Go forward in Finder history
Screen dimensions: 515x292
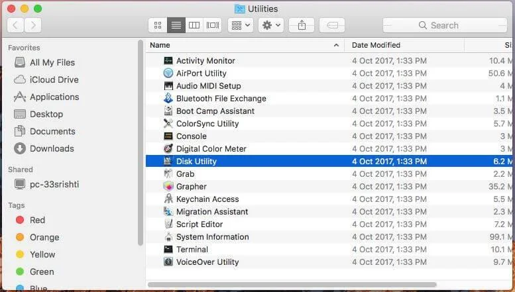(x=33, y=25)
